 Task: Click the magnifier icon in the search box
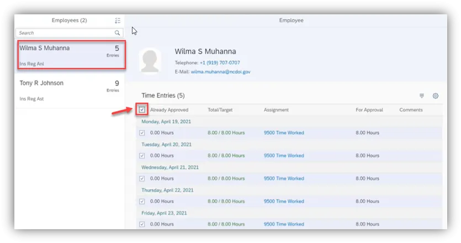[117, 33]
